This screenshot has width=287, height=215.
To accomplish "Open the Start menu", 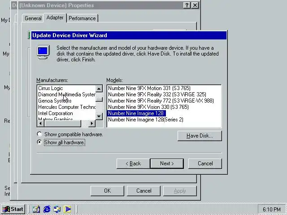I will click(13, 209).
